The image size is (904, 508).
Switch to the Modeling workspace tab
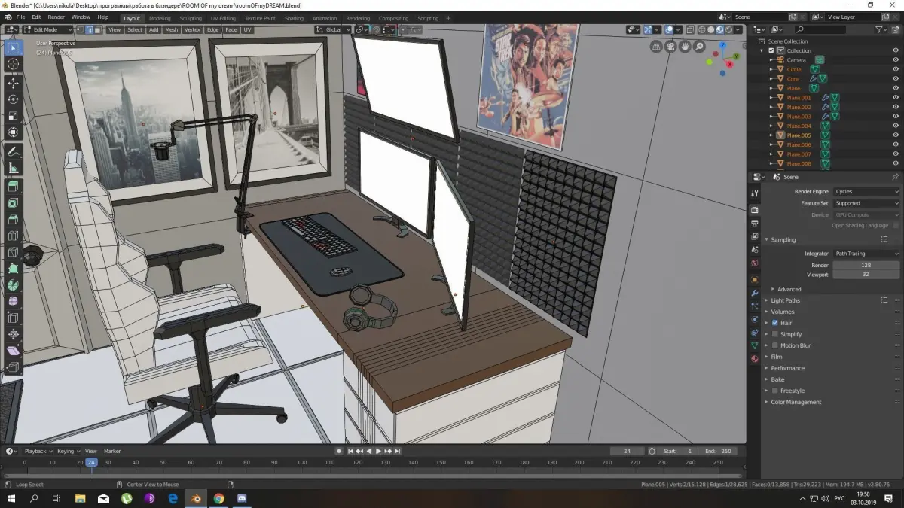point(160,18)
